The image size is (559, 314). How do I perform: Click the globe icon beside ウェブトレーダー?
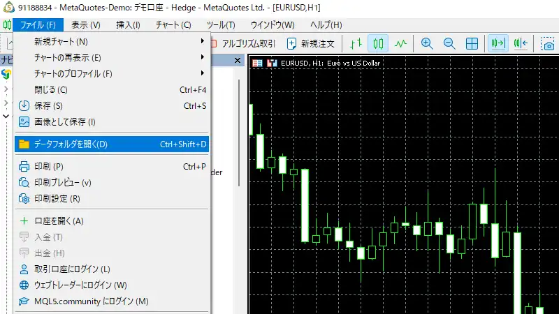(24, 285)
